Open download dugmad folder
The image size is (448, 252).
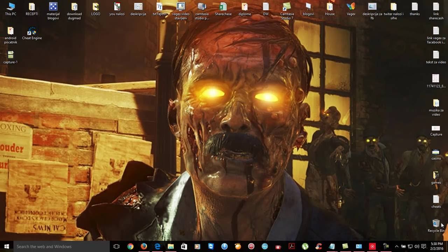(74, 11)
